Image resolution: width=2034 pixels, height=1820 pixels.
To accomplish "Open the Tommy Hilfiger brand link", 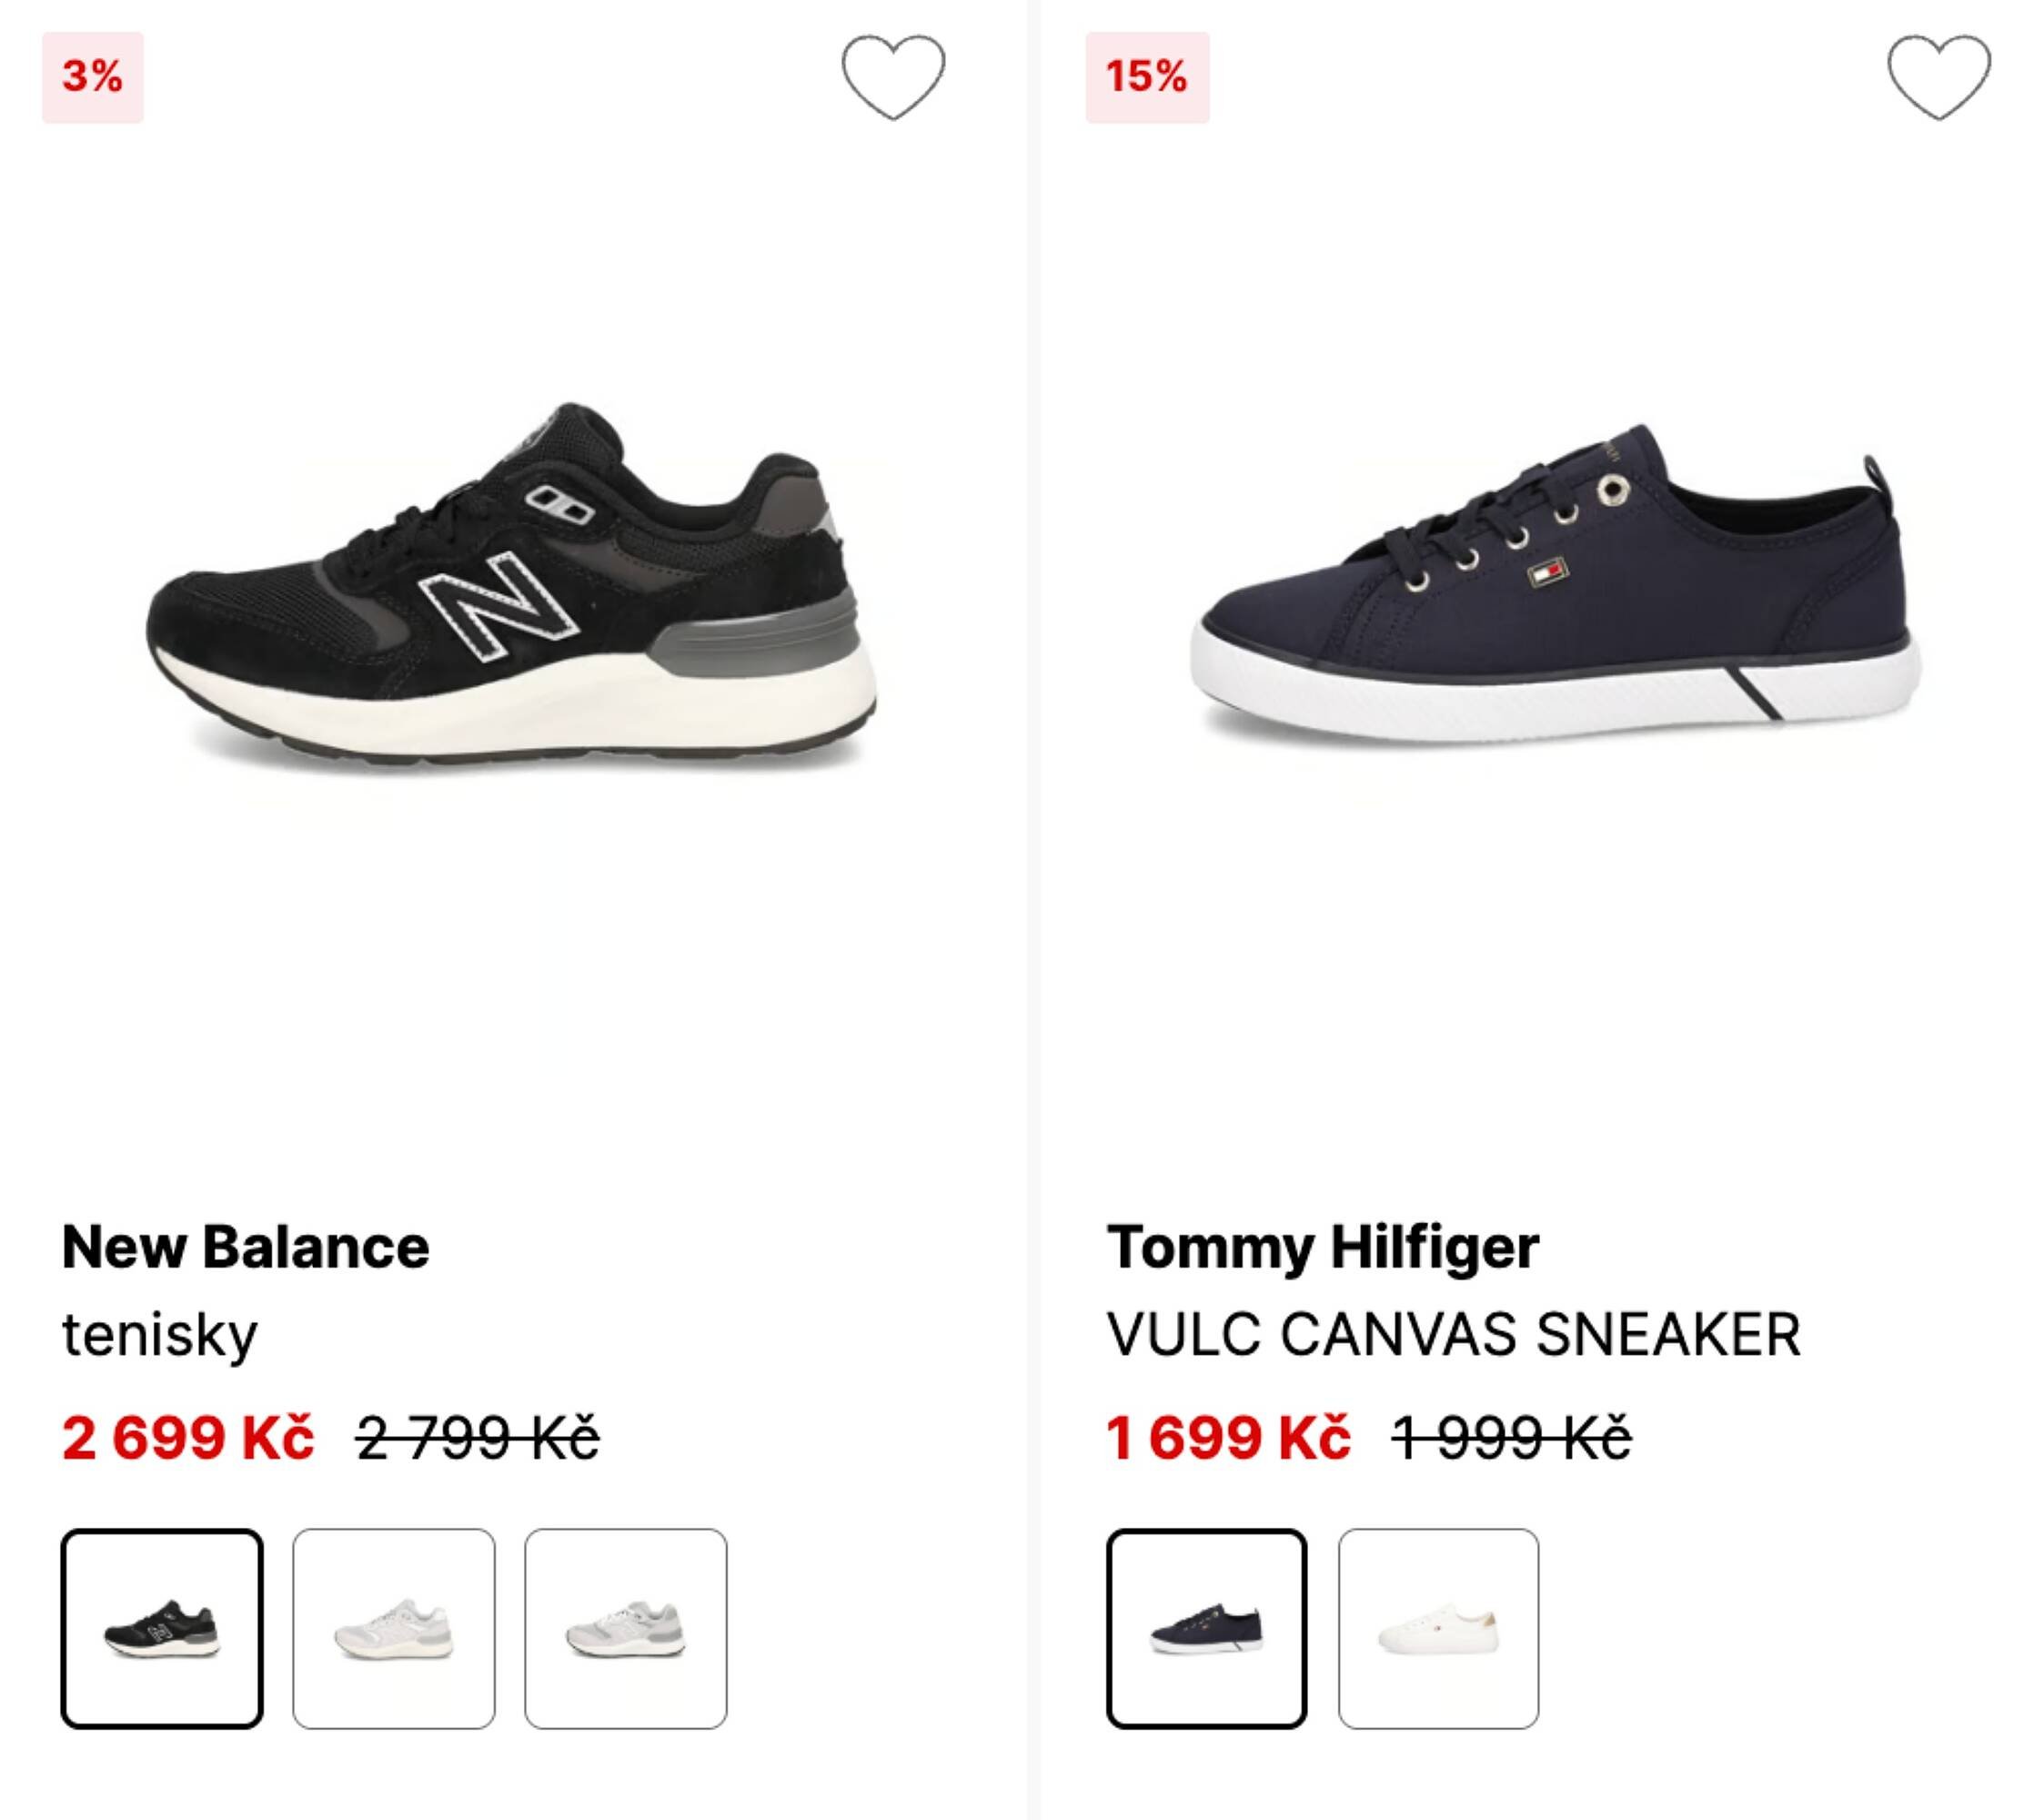I will (x=1323, y=1247).
